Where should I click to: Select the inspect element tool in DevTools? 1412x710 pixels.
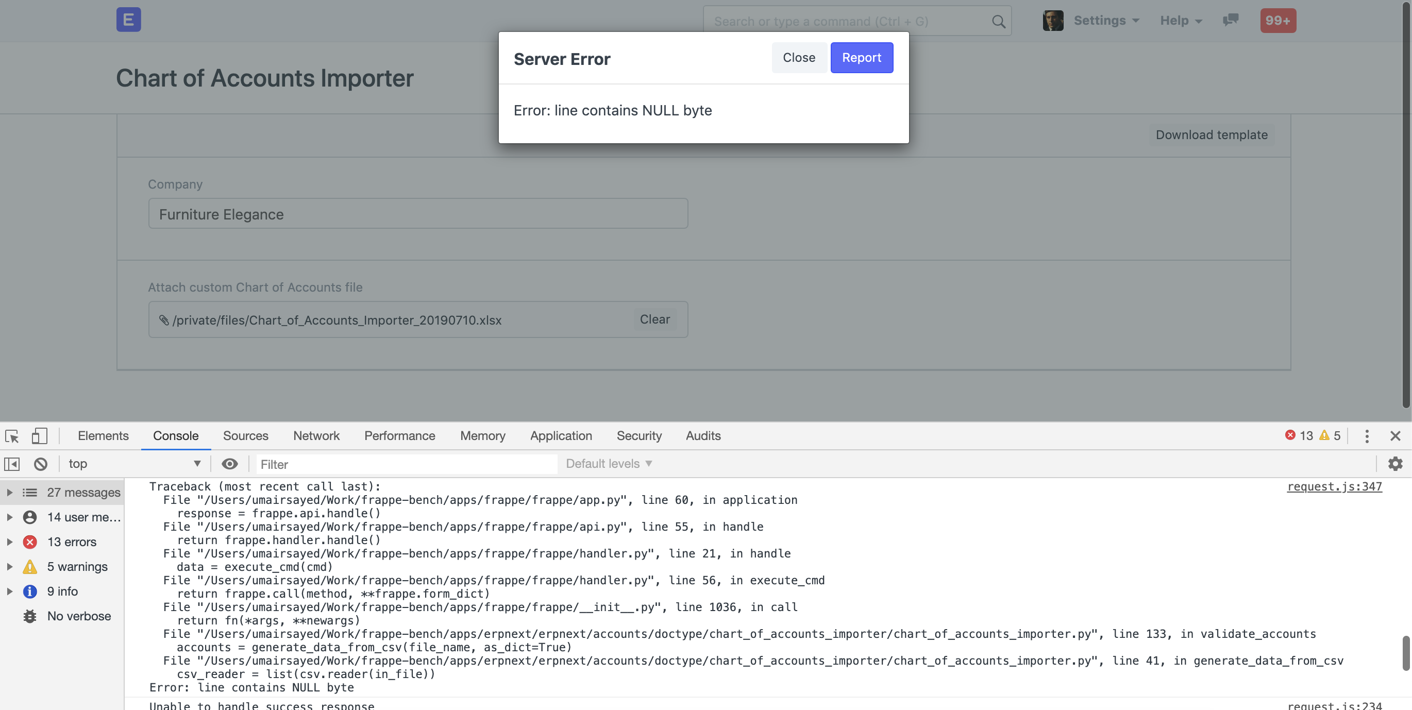11,435
